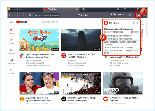Open a new browser tab with plus button
Viewport: 155px width, 111px height.
pos(84,9)
